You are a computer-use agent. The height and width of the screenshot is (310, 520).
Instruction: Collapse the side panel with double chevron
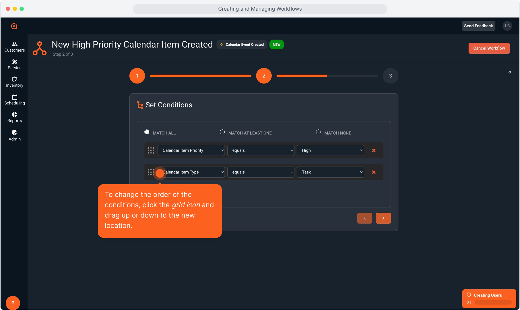(x=510, y=72)
